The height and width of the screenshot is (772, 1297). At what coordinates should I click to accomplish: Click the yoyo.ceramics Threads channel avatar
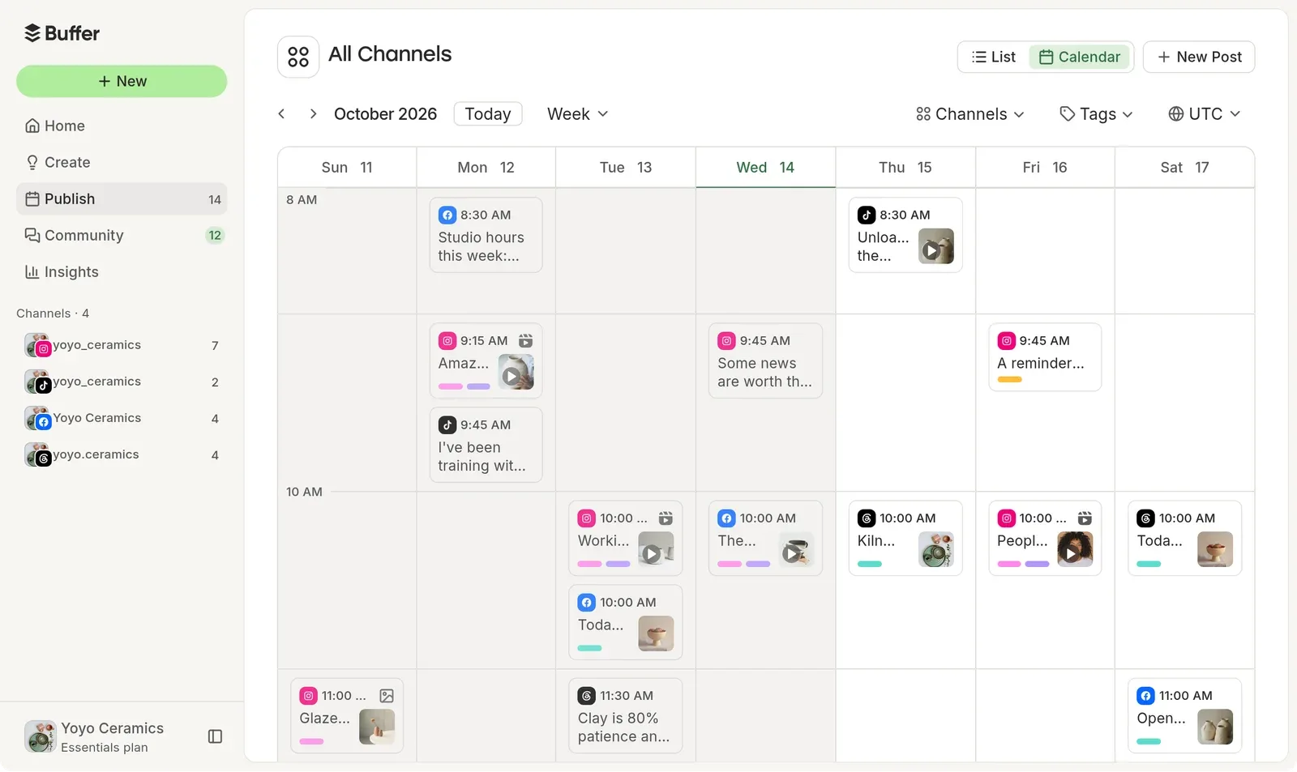coord(38,455)
